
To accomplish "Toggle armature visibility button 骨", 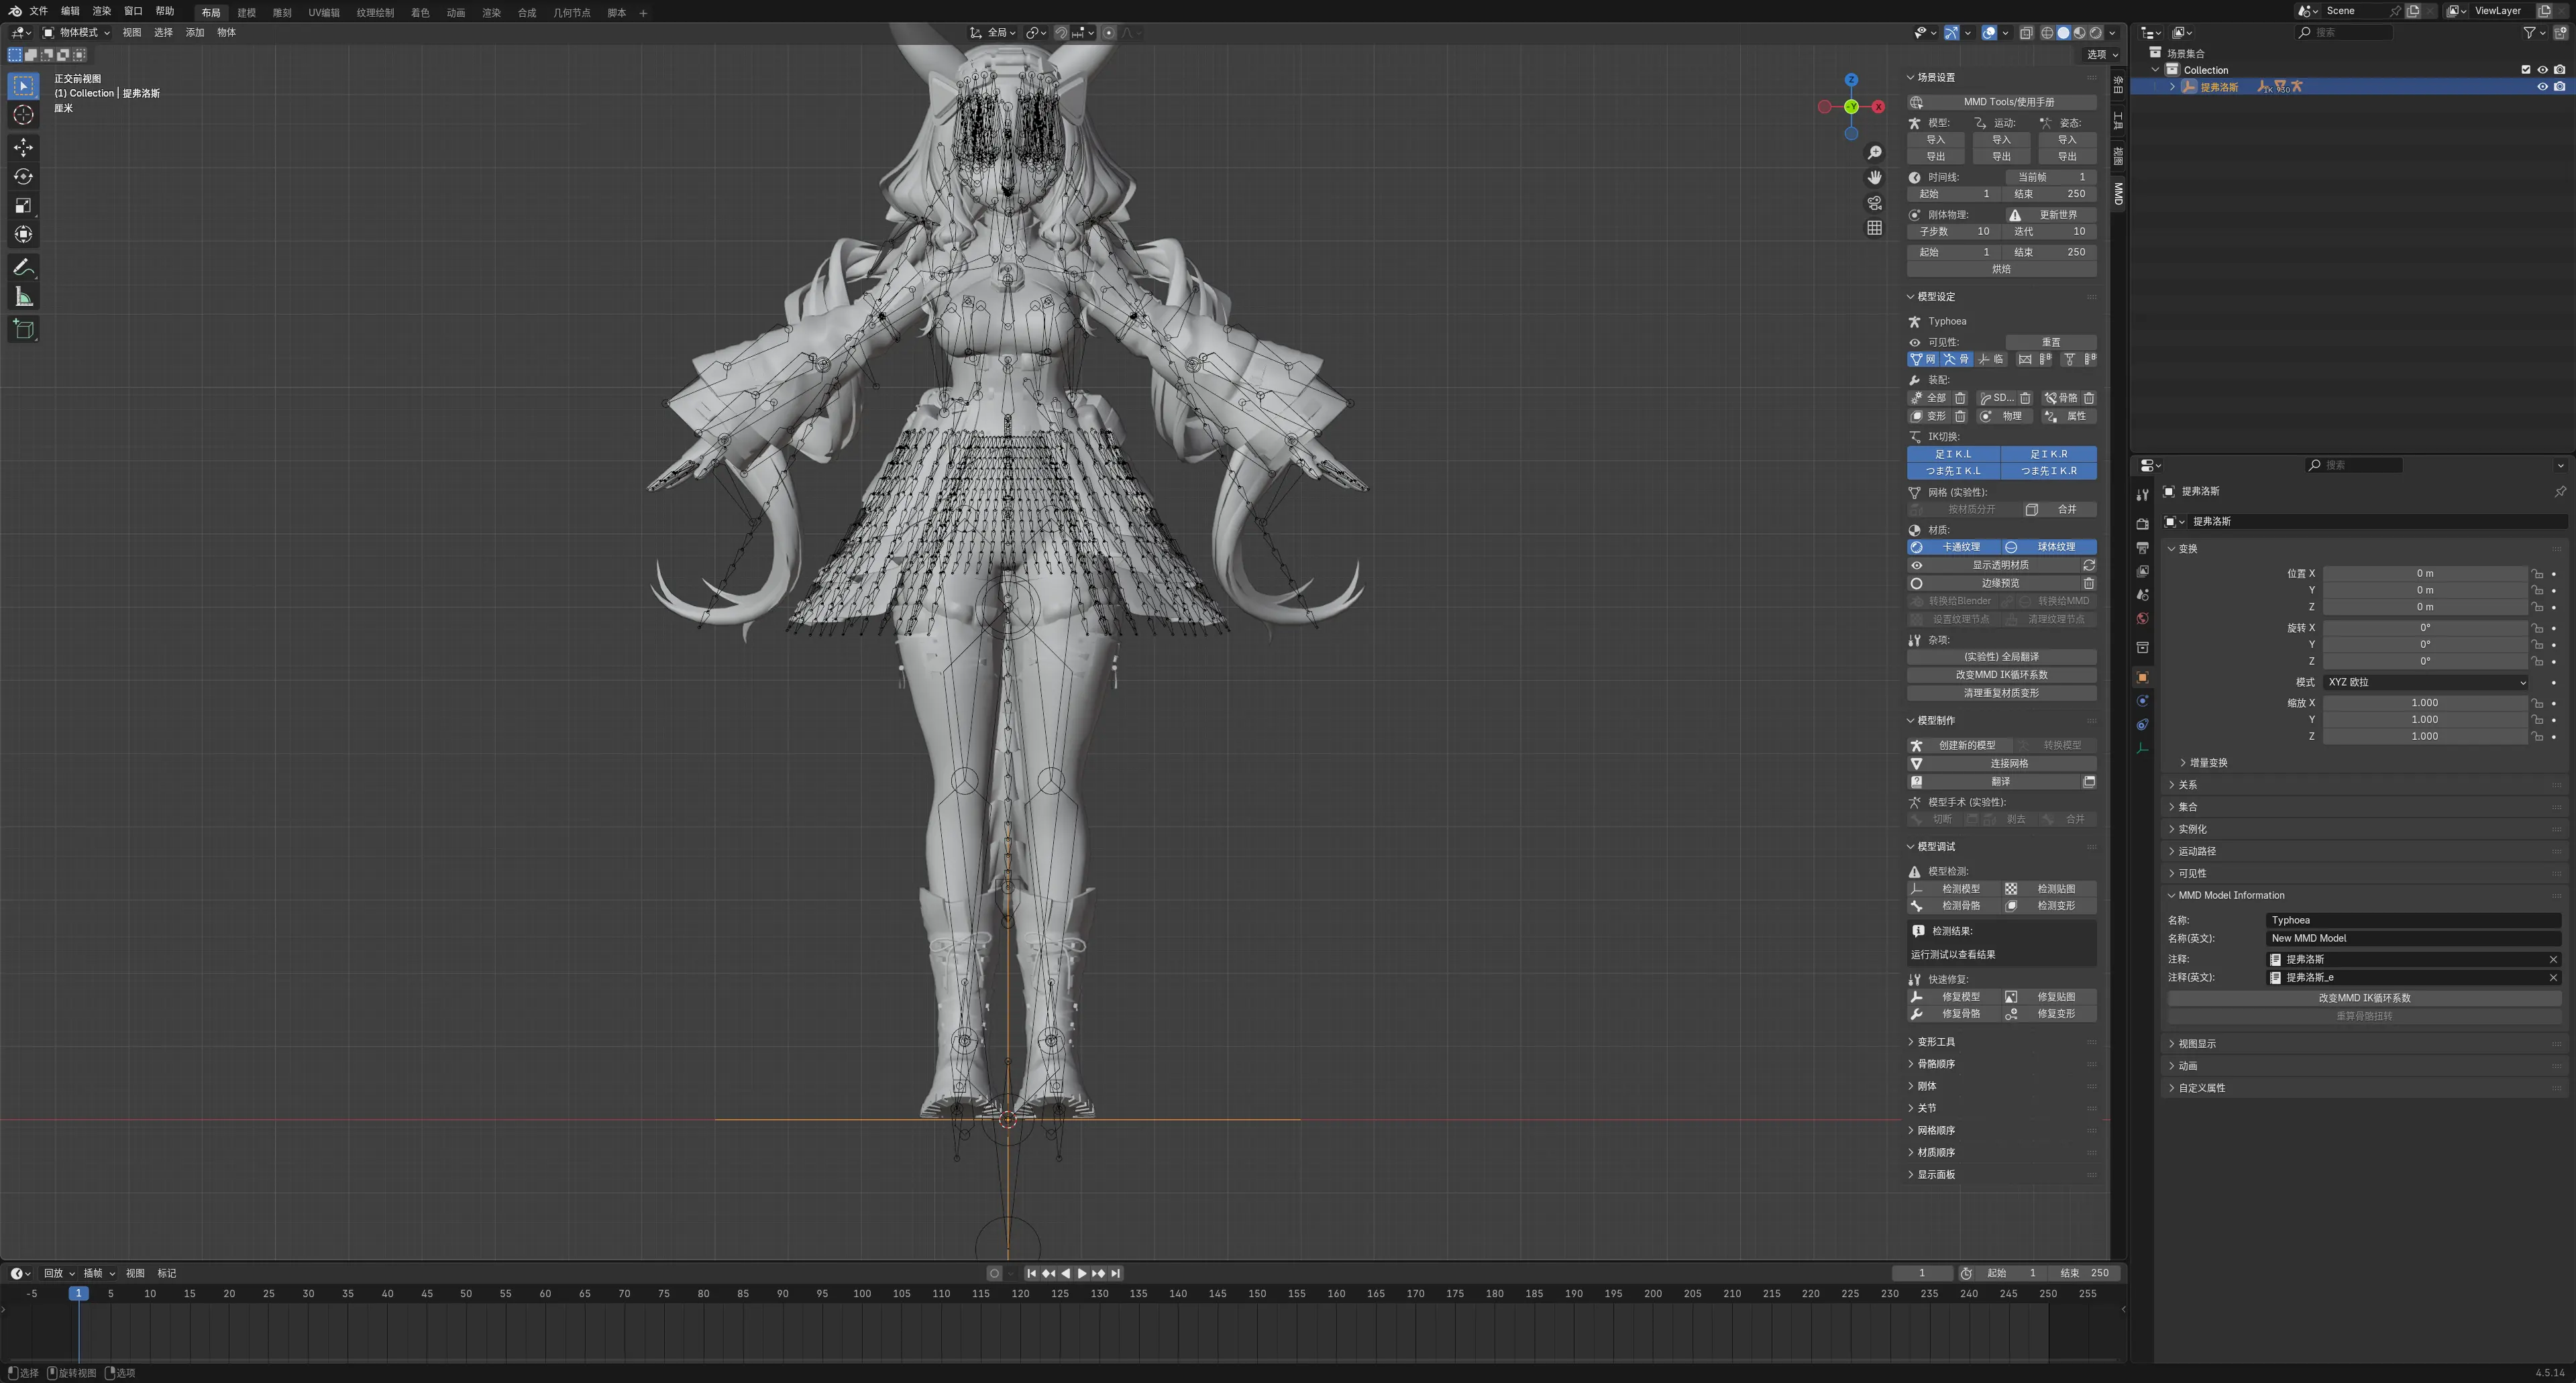I will [x=1956, y=359].
